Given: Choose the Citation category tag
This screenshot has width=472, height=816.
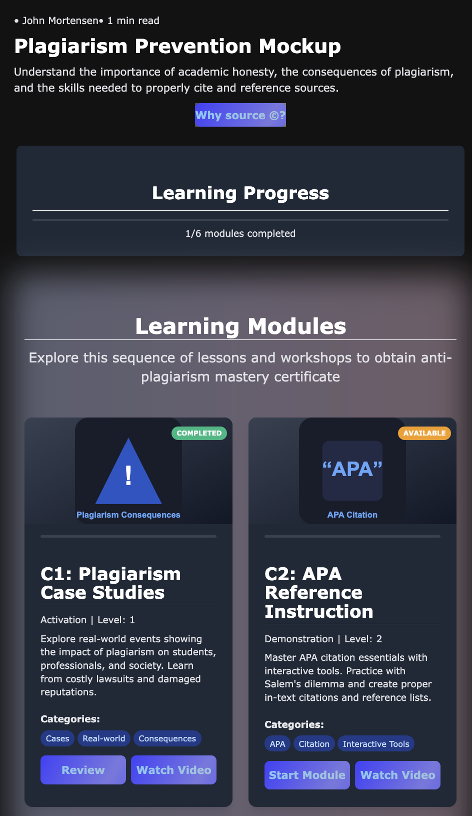Looking at the screenshot, I should 314,744.
